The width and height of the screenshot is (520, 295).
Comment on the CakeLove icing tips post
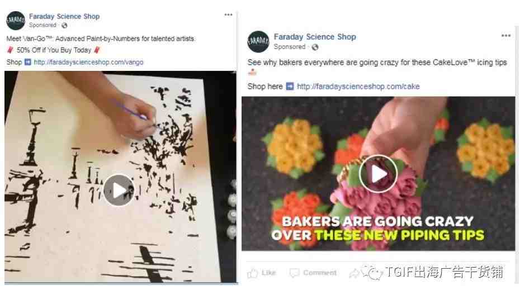pyautogui.click(x=313, y=273)
